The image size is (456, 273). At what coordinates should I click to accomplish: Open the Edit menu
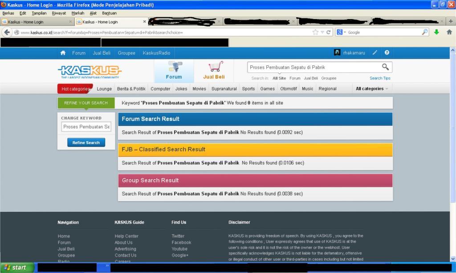point(23,13)
